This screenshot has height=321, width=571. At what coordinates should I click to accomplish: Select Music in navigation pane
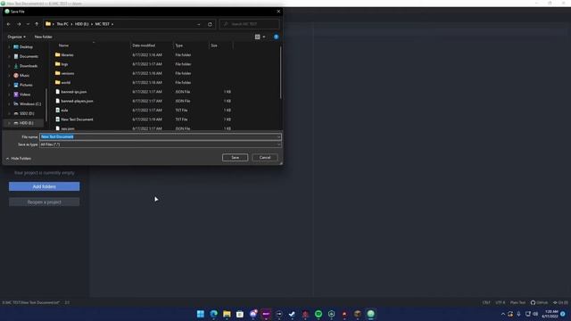(24, 75)
